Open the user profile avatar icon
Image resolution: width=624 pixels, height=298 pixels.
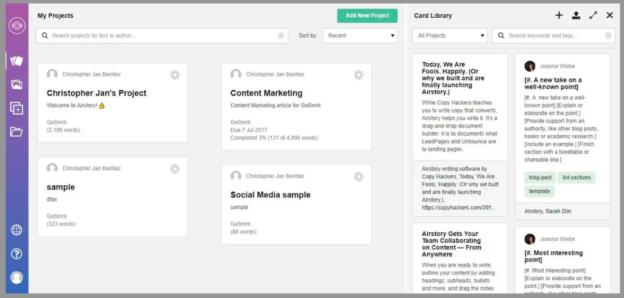(16, 277)
